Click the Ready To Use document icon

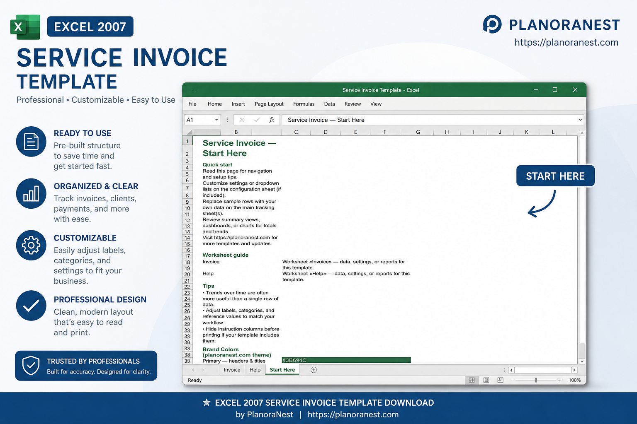pyautogui.click(x=31, y=142)
